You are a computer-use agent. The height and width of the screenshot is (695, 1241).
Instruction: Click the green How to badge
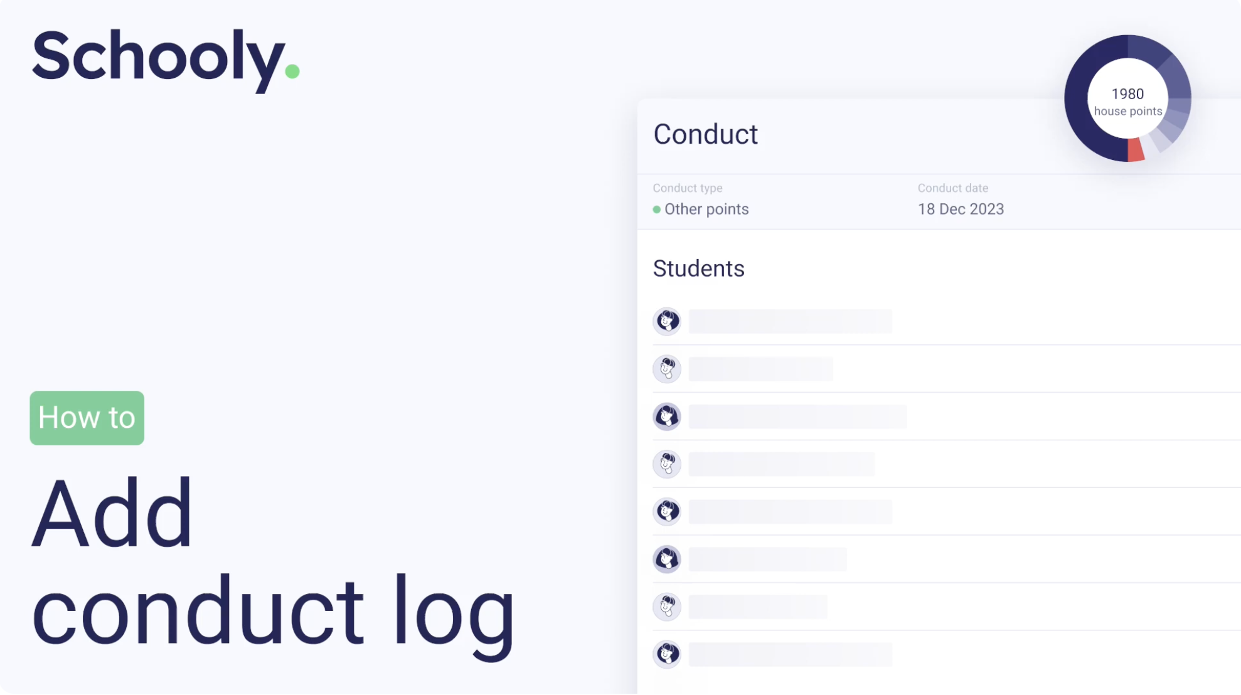click(87, 418)
